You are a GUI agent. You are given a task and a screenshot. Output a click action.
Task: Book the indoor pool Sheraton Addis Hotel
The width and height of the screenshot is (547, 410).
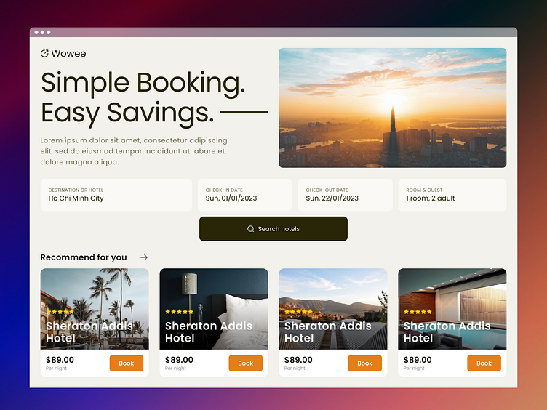click(484, 363)
